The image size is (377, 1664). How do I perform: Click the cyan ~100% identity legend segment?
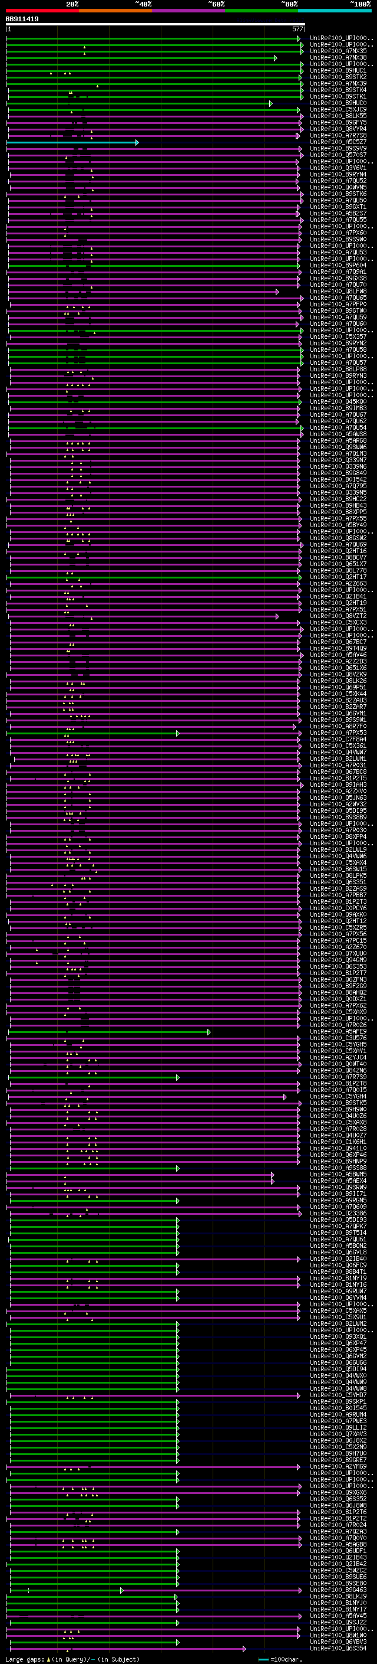[335, 11]
